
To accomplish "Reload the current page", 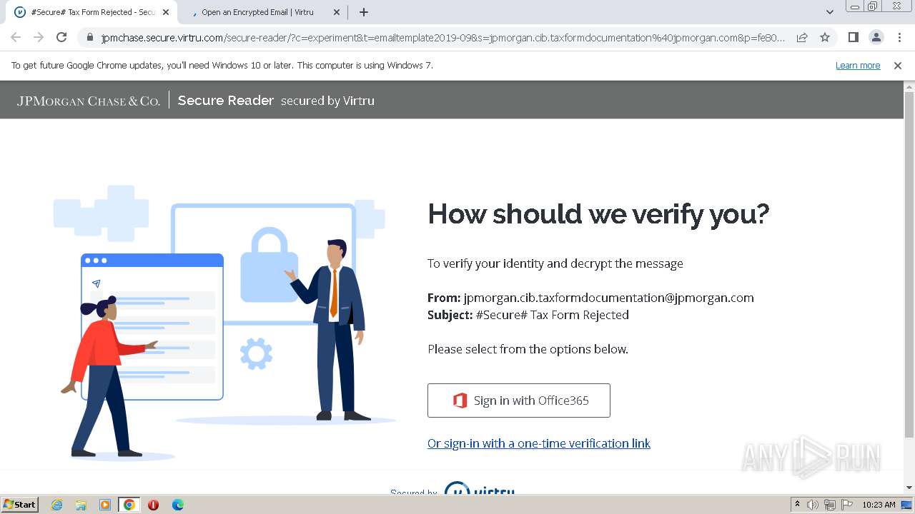I will pos(61,38).
